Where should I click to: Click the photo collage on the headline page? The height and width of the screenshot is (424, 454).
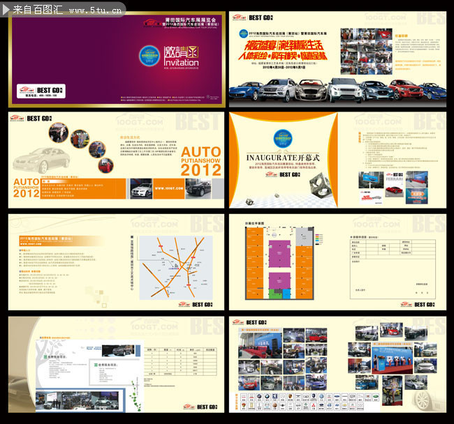click(366, 52)
